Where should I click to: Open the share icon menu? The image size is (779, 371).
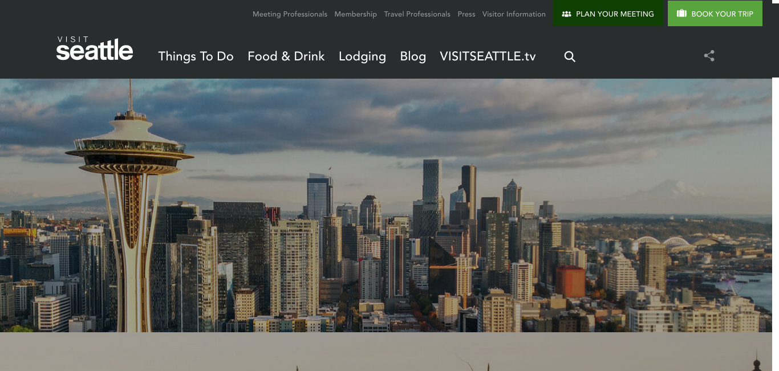point(709,56)
